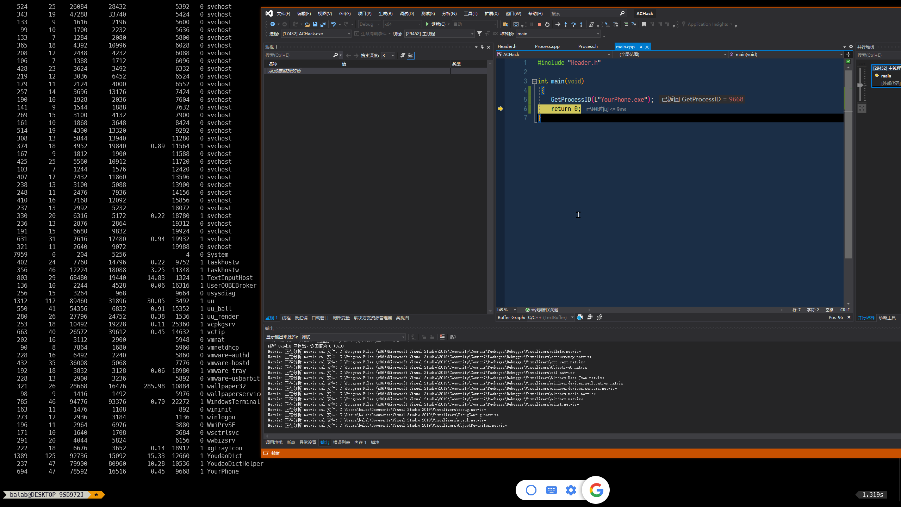The height and width of the screenshot is (507, 901).
Task: Open the stack frame dropdown showing main
Action: (x=558, y=33)
